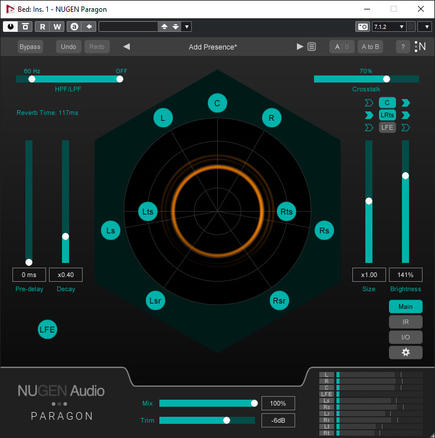Open the help question mark button

click(x=403, y=47)
